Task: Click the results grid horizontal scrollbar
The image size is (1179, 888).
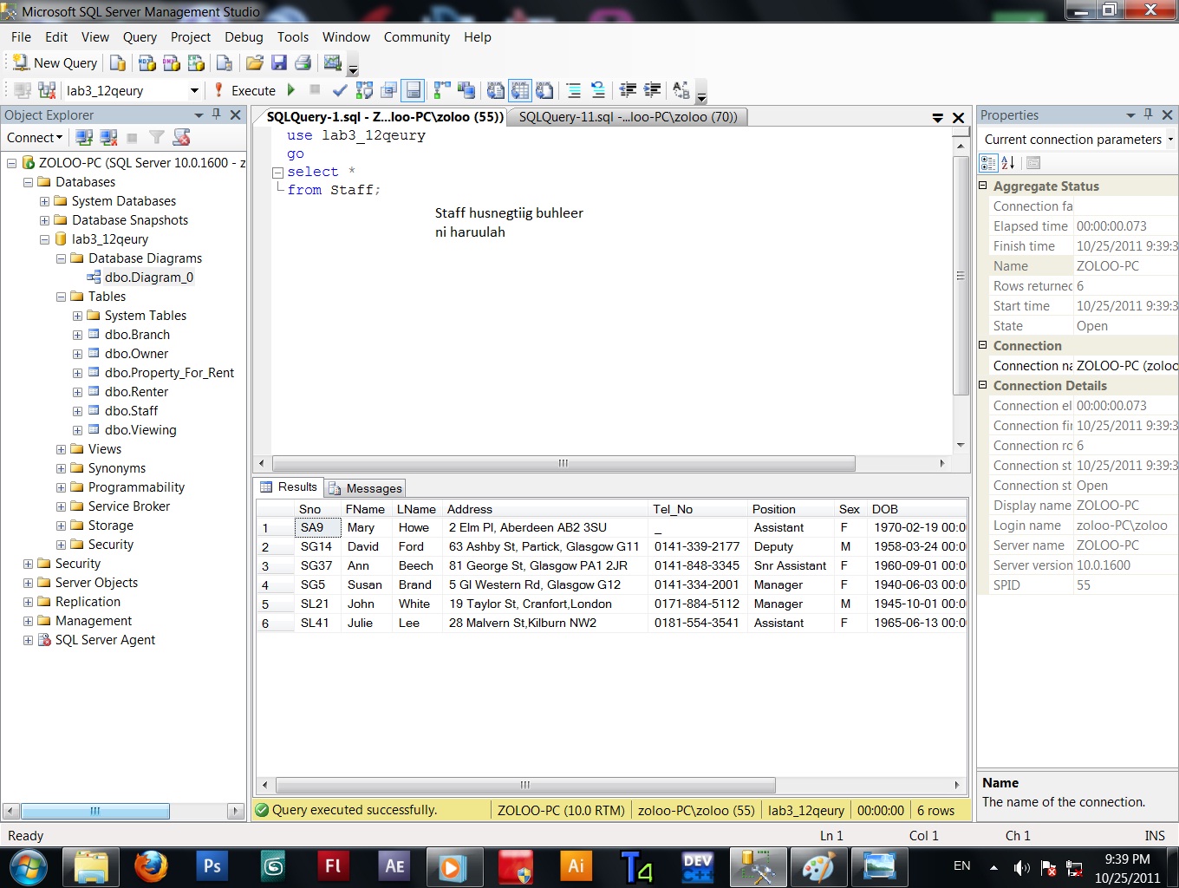Action: 525,785
